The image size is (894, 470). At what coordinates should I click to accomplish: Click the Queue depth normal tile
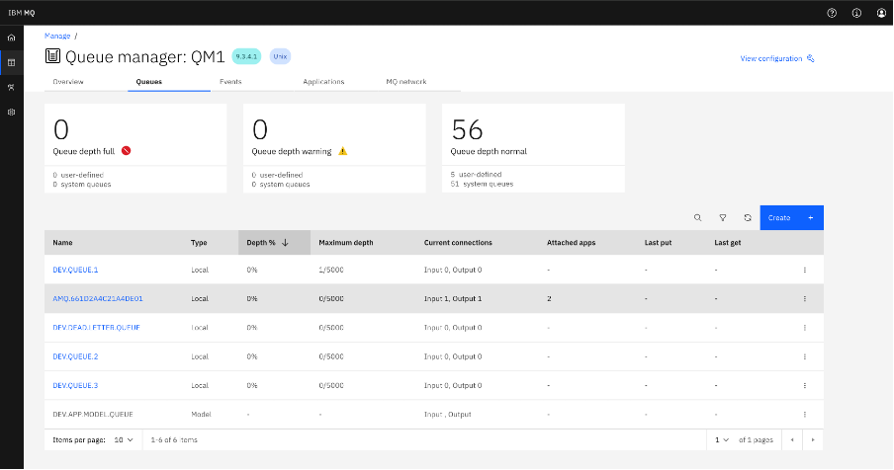pyautogui.click(x=533, y=147)
